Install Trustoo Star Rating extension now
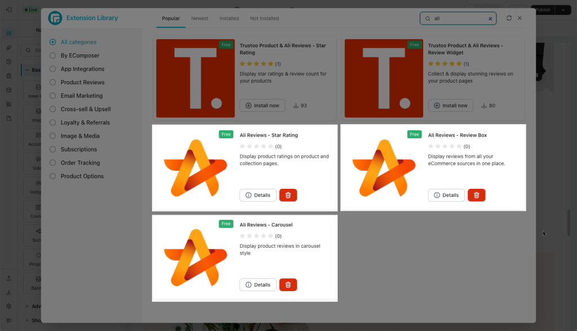This screenshot has width=577, height=331. click(x=263, y=106)
